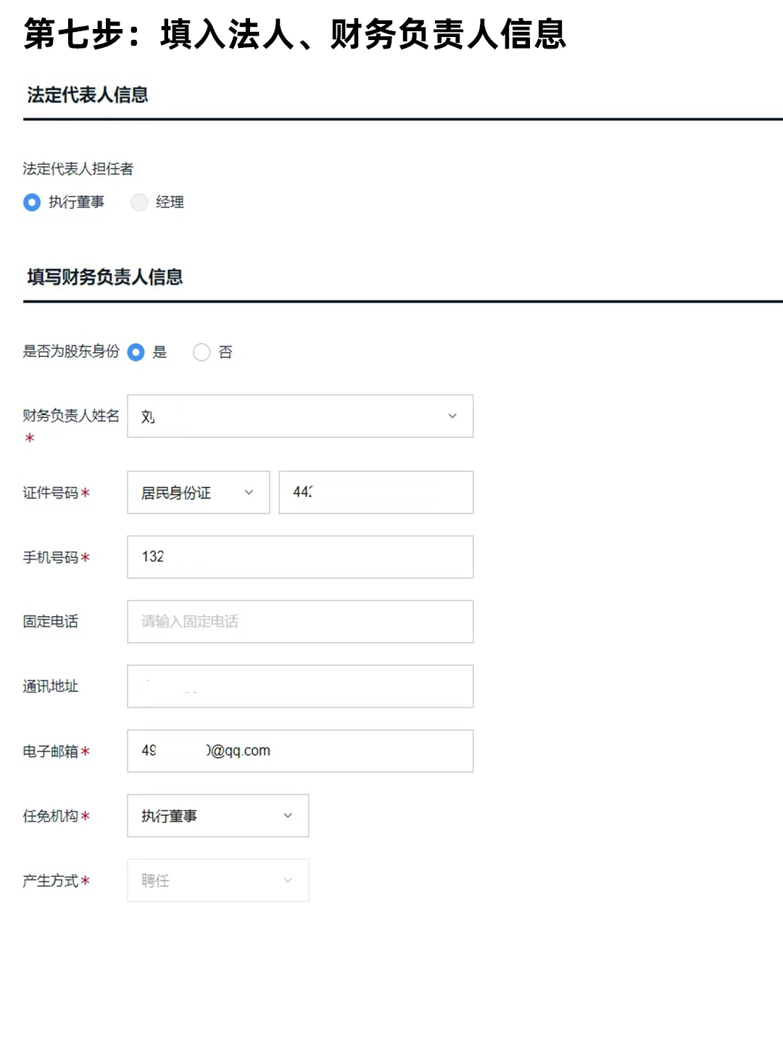This screenshot has height=1045, width=783.
Task: Click chevron arrow in 产生方式 dropdown
Action: pyautogui.click(x=288, y=880)
